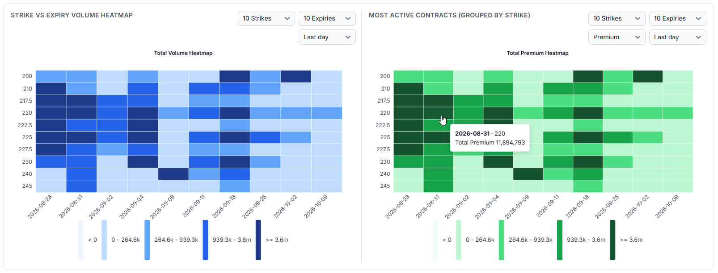
Task: Select volume heatmap cell strike 245, expiry 2026-09-18
Action: coord(235,186)
